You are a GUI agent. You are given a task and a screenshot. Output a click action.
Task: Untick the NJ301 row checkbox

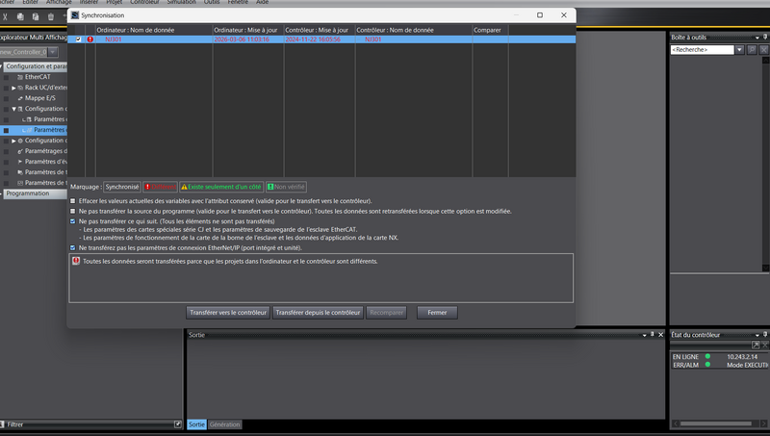79,39
